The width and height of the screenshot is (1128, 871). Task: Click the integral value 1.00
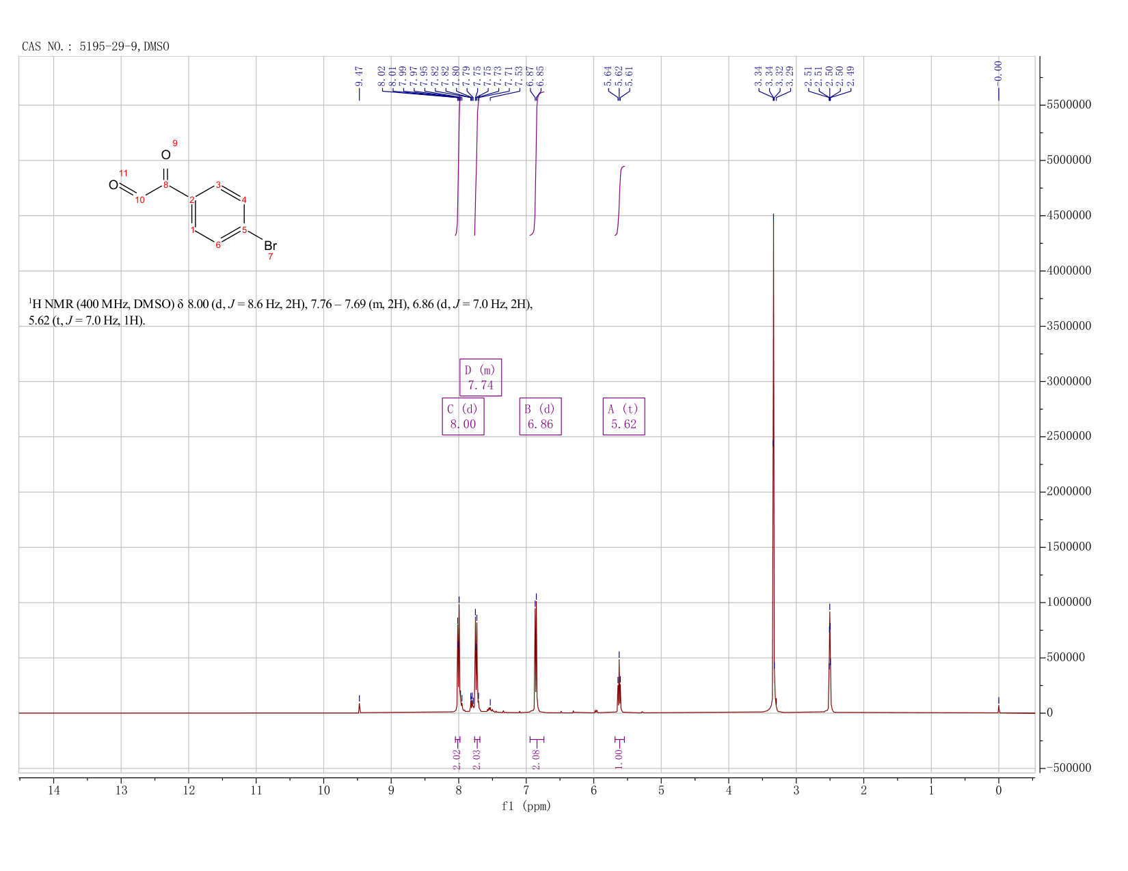coord(619,759)
